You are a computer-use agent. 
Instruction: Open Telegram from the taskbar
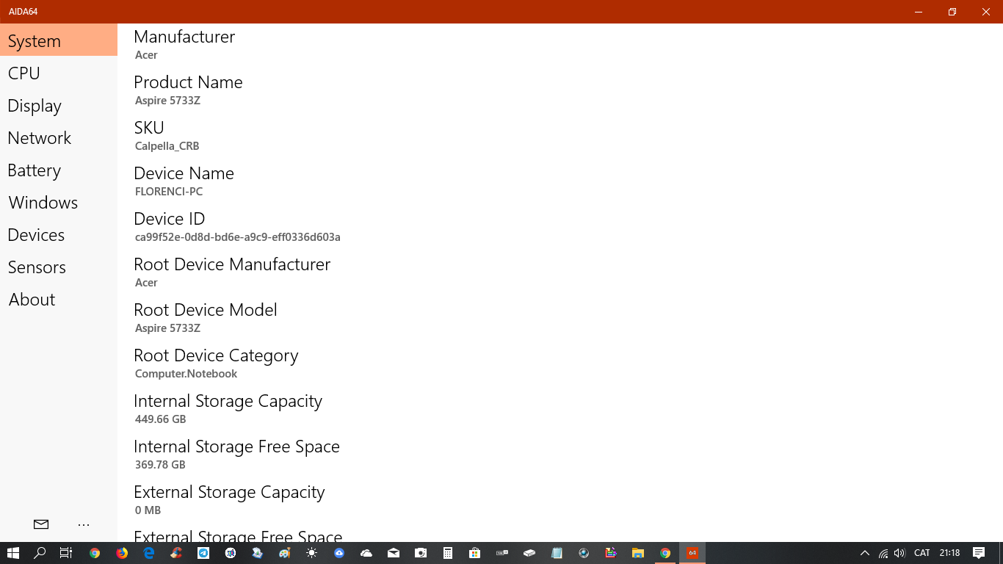pyautogui.click(x=203, y=553)
